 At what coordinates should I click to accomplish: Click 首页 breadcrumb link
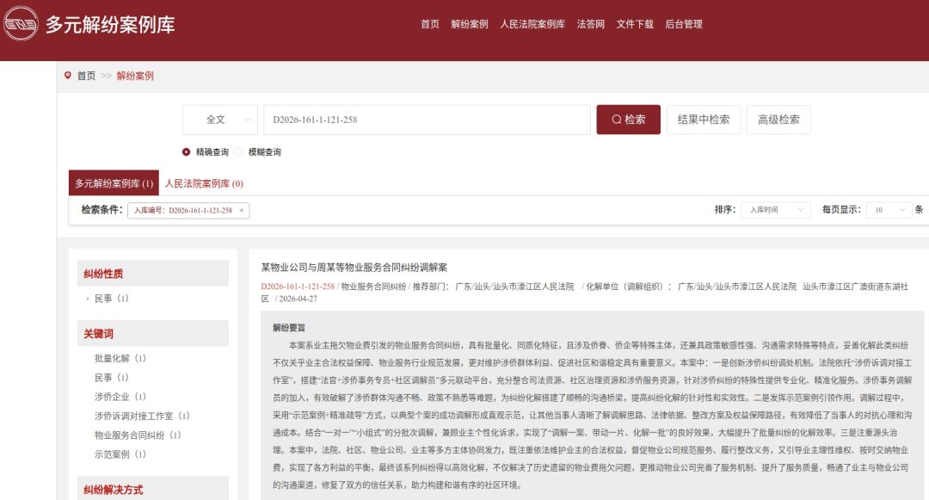[x=87, y=76]
